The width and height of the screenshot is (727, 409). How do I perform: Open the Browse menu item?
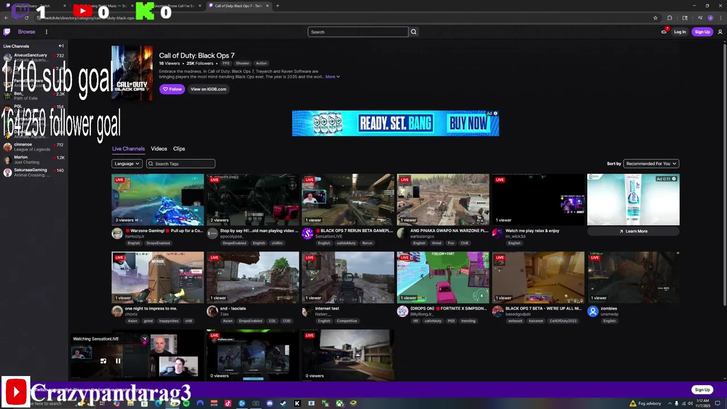(x=26, y=32)
